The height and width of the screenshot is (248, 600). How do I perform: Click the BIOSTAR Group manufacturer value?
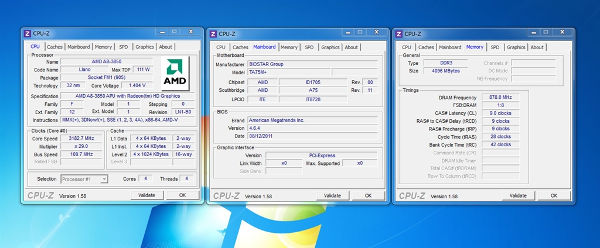point(313,64)
